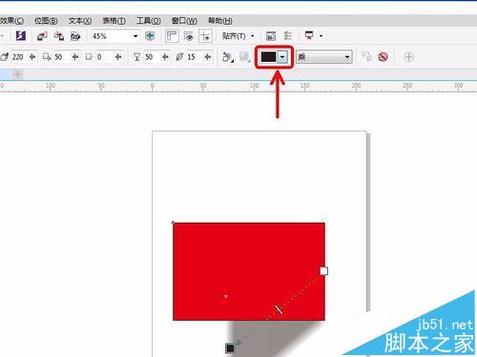The image size is (477, 357).
Task: Click the 45% zoom level field
Action: pyautogui.click(x=111, y=36)
